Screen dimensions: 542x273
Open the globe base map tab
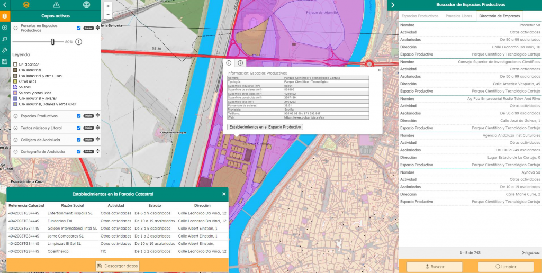[86, 5]
